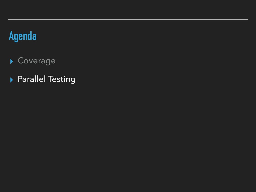Click the horizontal divider line above the title

128,19
